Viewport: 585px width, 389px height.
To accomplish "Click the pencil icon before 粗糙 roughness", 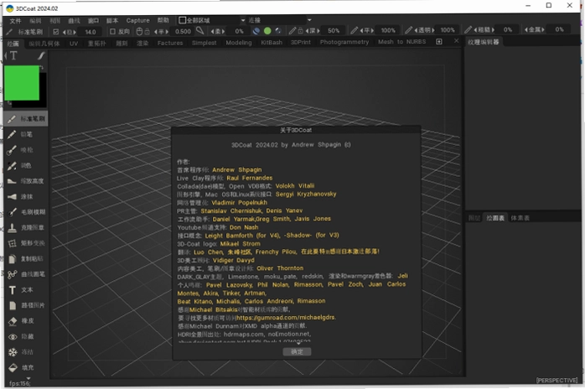I will coord(468,29).
